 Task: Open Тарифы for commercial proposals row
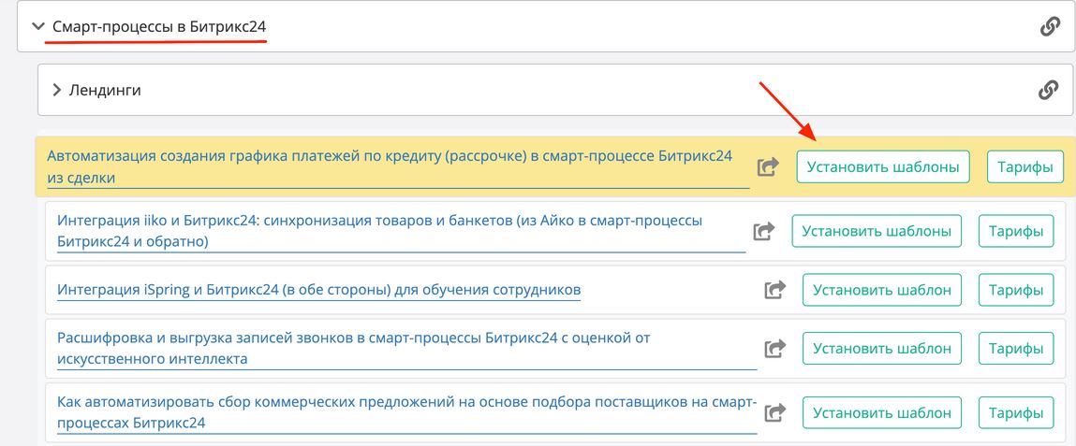tap(1016, 412)
